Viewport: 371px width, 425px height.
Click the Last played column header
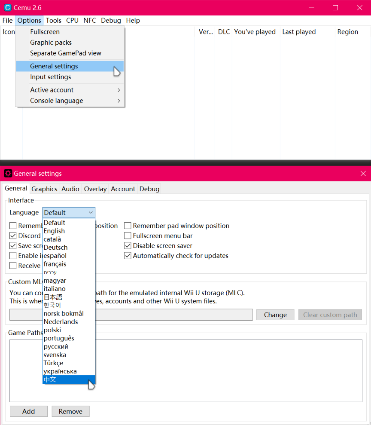click(x=299, y=32)
